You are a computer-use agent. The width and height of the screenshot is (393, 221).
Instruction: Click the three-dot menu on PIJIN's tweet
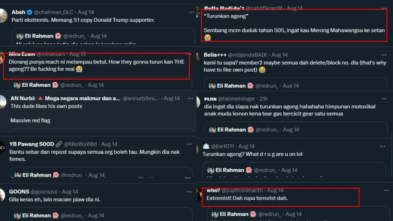383,99
